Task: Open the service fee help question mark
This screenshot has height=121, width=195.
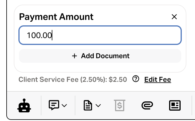Action: (x=136, y=79)
